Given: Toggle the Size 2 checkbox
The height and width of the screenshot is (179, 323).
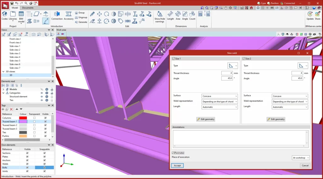Looking at the screenshot, I should point(244,59).
